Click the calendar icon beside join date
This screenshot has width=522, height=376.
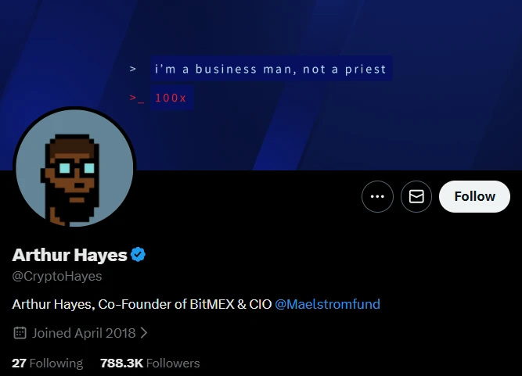pos(20,333)
